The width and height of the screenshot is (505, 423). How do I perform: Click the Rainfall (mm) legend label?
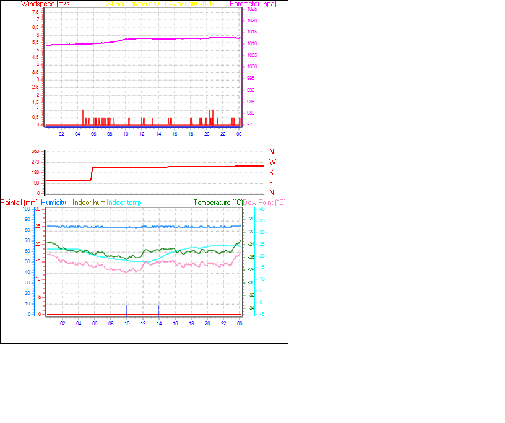coord(20,203)
